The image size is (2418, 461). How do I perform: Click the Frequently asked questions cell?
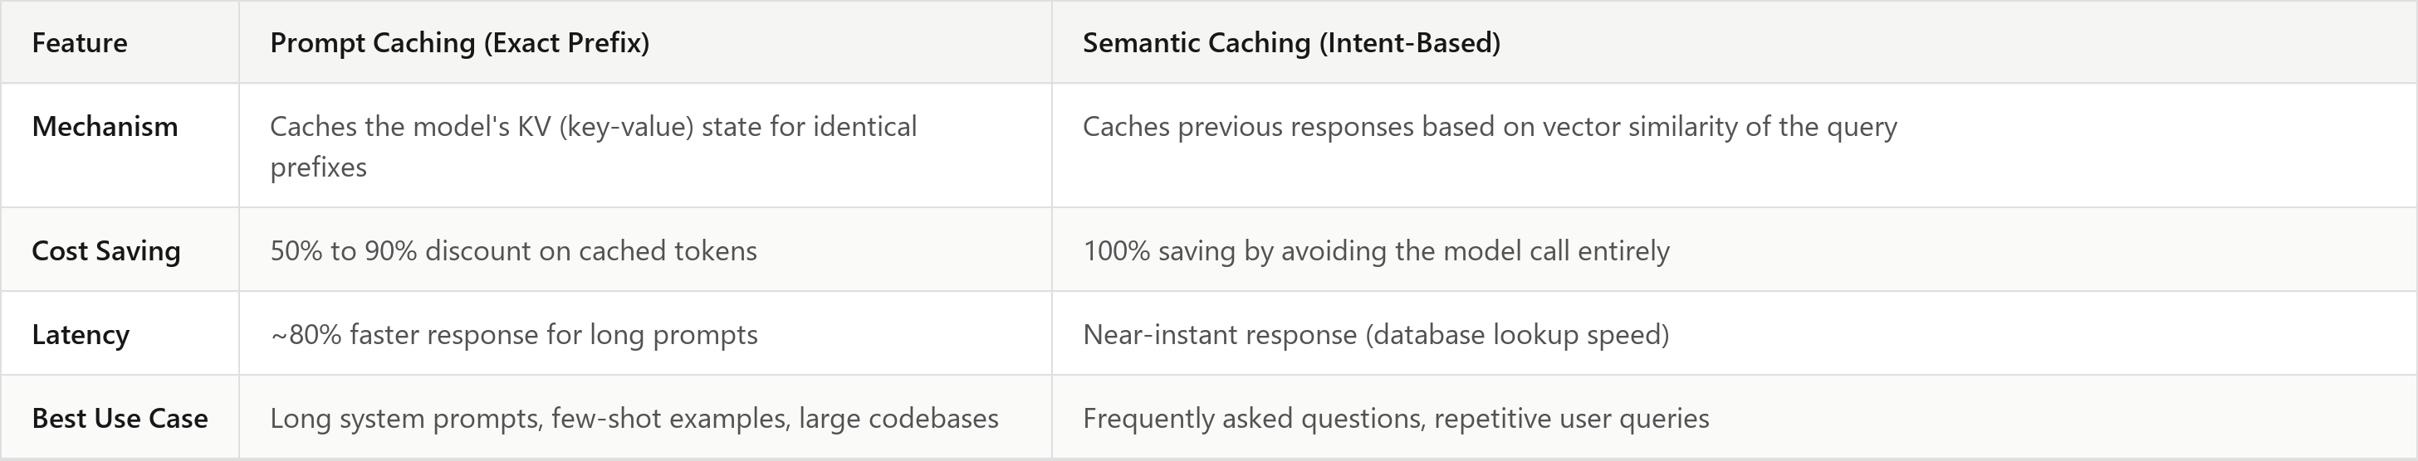(x=1734, y=418)
